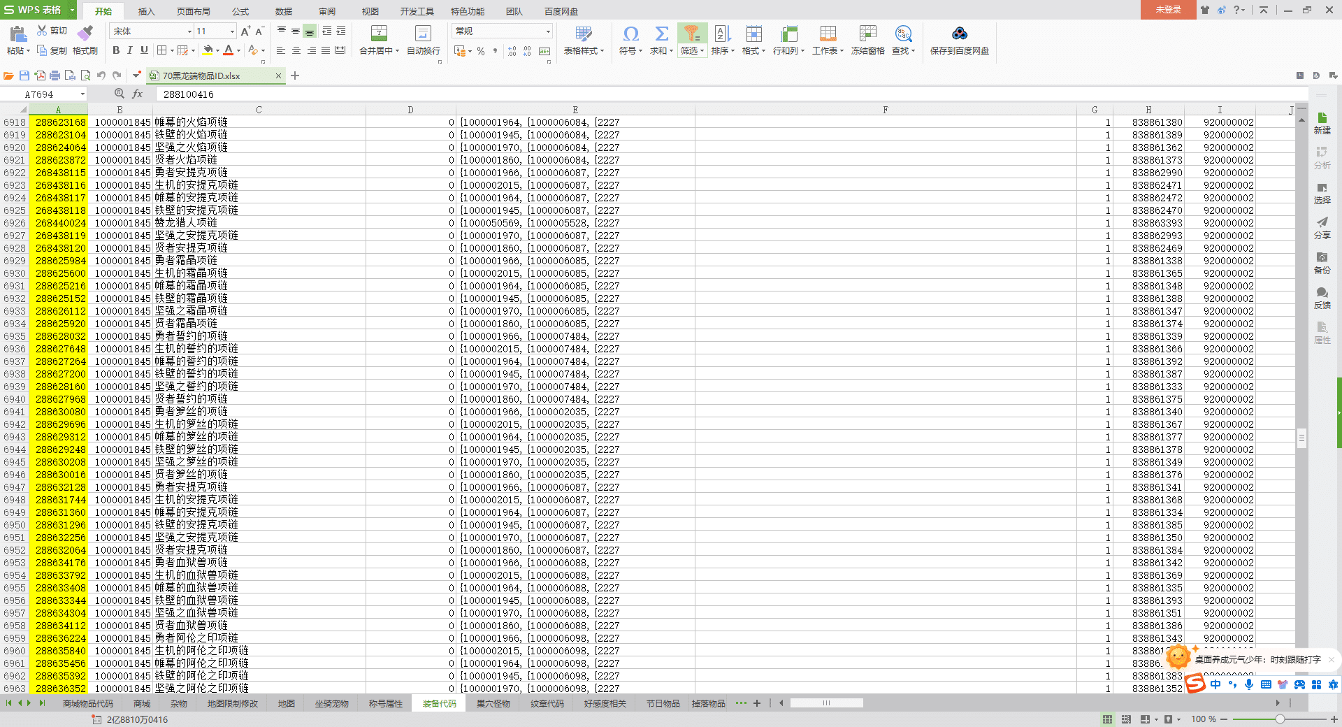Click the formula bar with 288100416

click(x=730, y=94)
